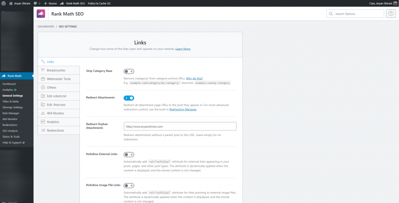This screenshot has width=399, height=203.
Task: Click the 404 Monitor warning triangle icon
Action: [x=43, y=113]
